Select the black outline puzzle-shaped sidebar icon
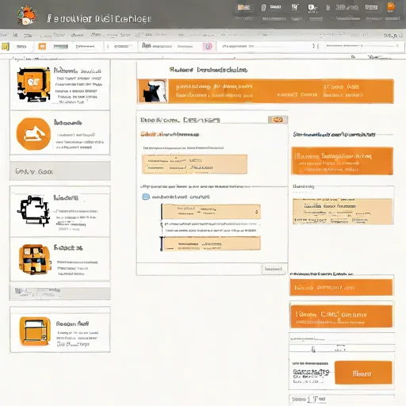 pyautogui.click(x=33, y=211)
